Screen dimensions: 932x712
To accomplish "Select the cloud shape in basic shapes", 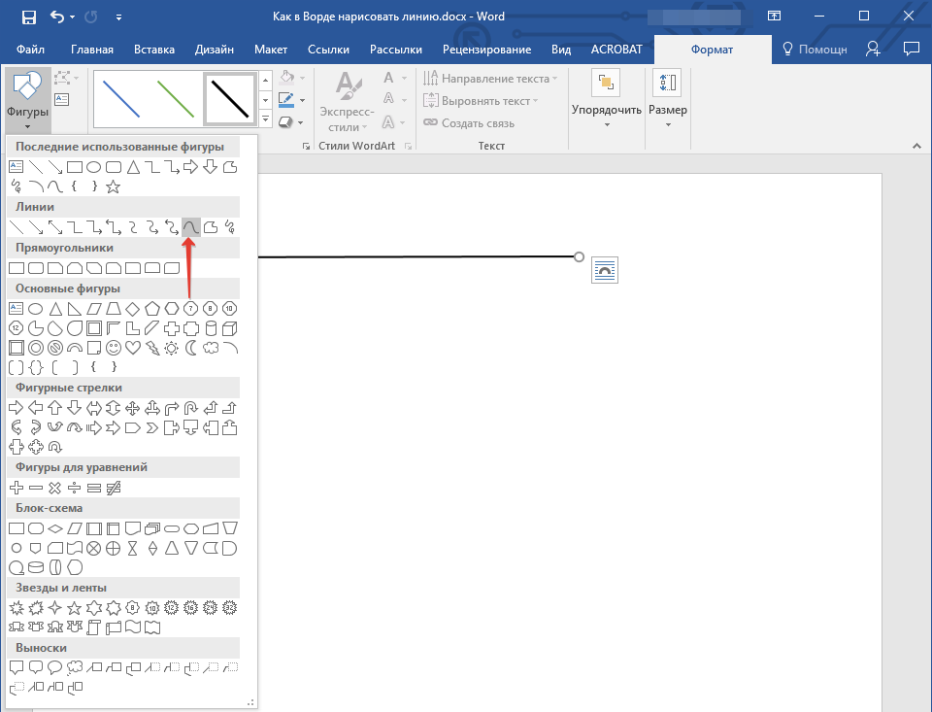I will [x=211, y=348].
